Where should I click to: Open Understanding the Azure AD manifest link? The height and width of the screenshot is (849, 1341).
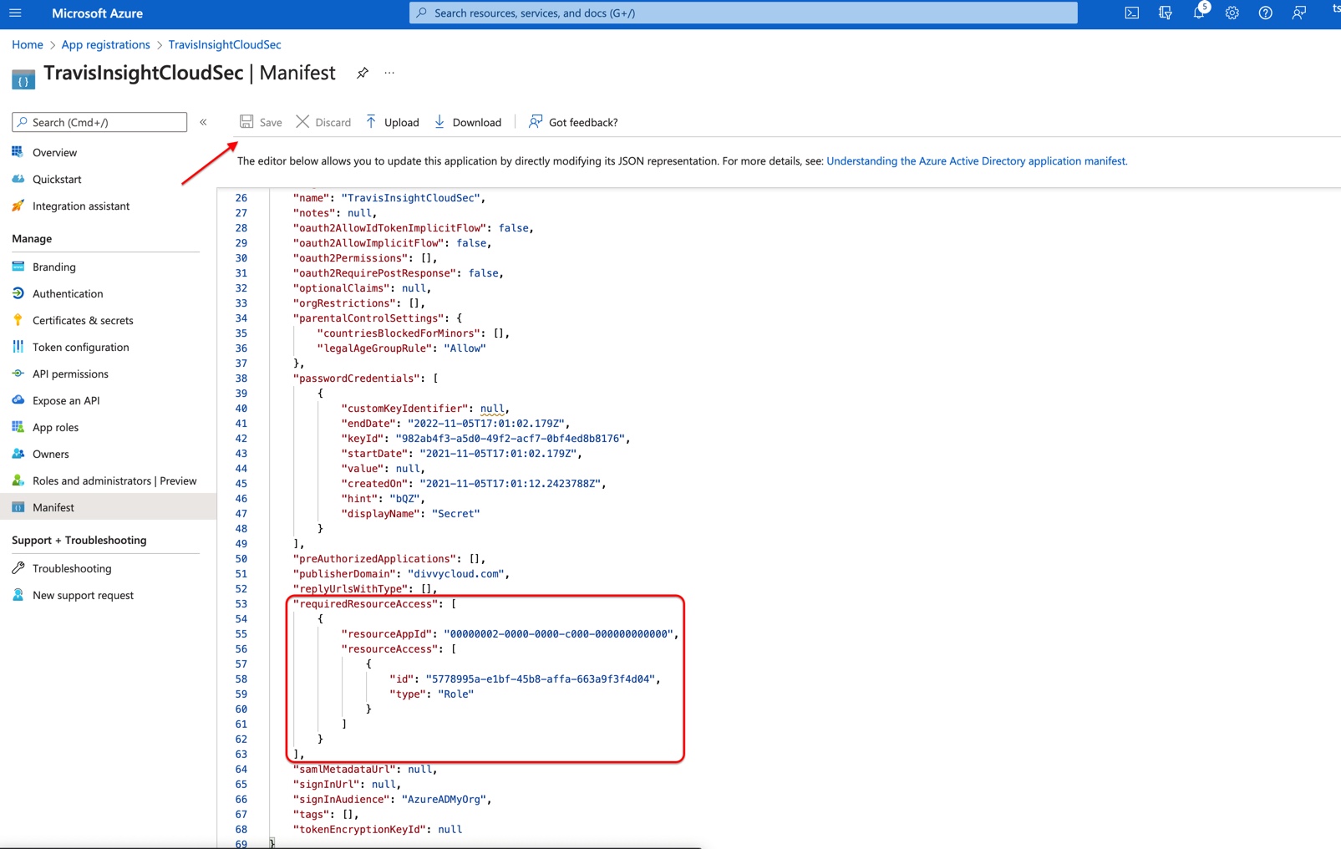[x=977, y=161]
